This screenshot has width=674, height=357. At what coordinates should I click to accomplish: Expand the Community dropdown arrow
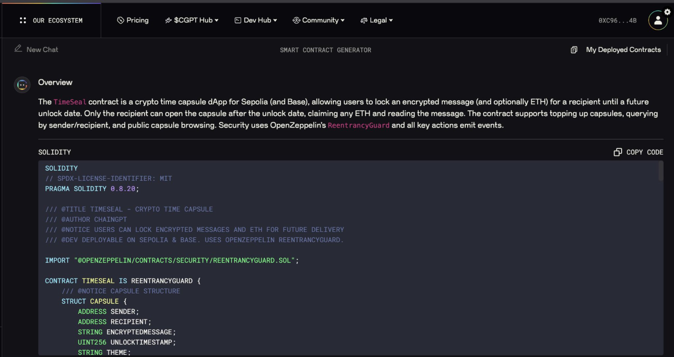click(x=343, y=20)
